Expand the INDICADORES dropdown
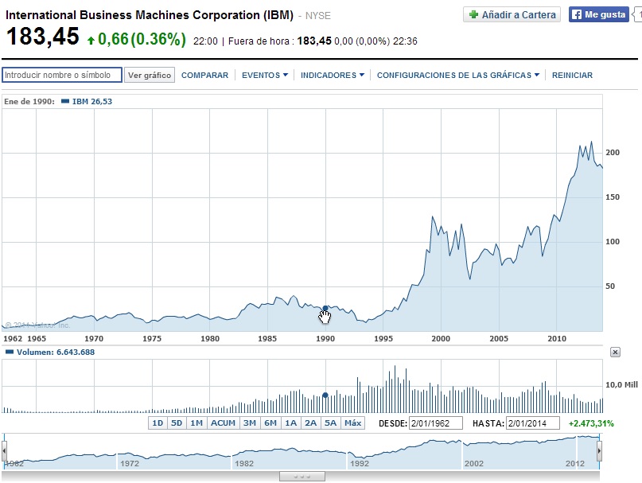The width and height of the screenshot is (642, 483). [333, 76]
